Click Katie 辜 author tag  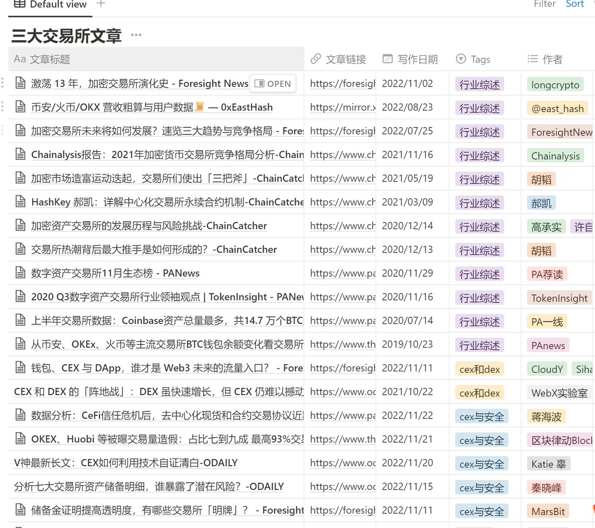pyautogui.click(x=549, y=464)
